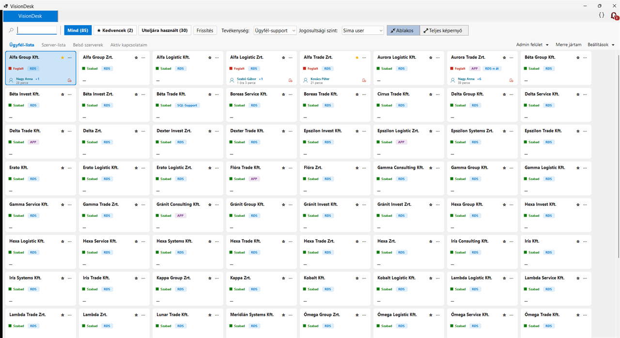Screen dimensions: 620x338
Task: Expand the Beállítások menu
Action: click(x=601, y=45)
